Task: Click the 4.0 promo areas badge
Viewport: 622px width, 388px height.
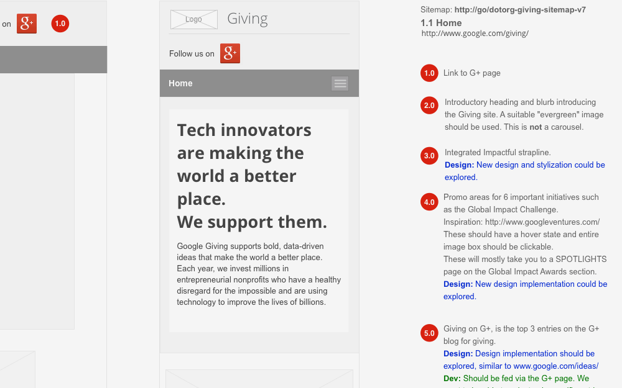Action: [x=429, y=202]
